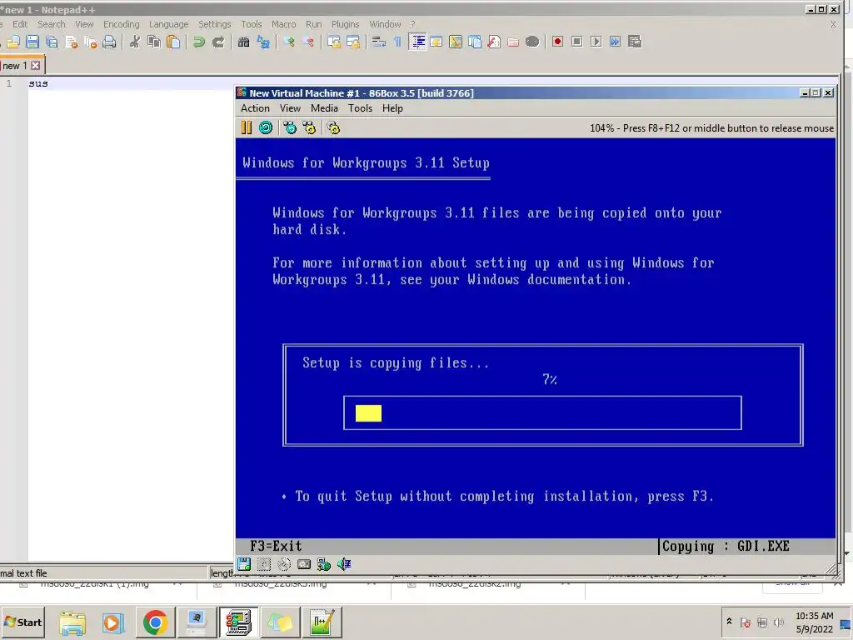Click the Print icon in Notepad++ toolbar
This screenshot has width=853, height=640.
click(x=109, y=42)
